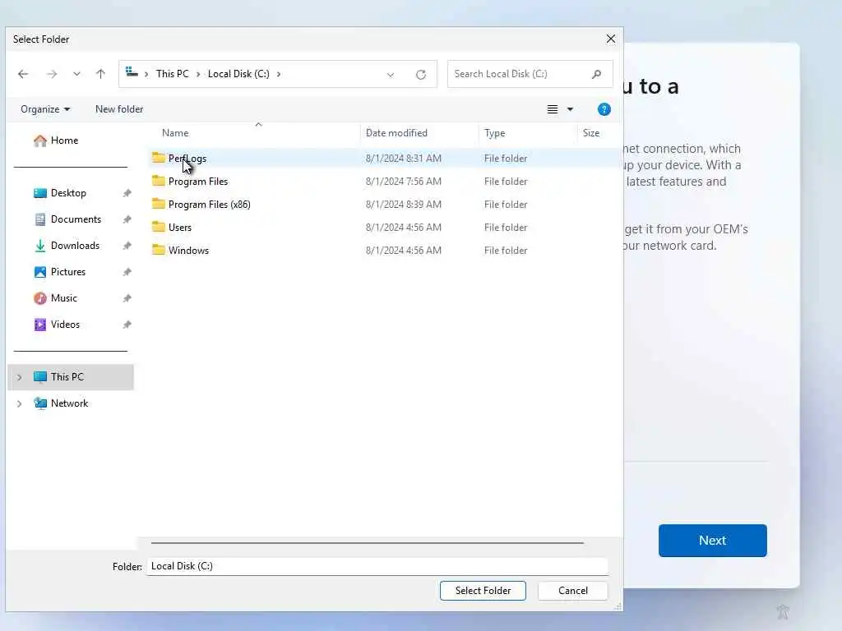Go up one folder level arrow
This screenshot has width=842, height=631.
[x=100, y=74]
